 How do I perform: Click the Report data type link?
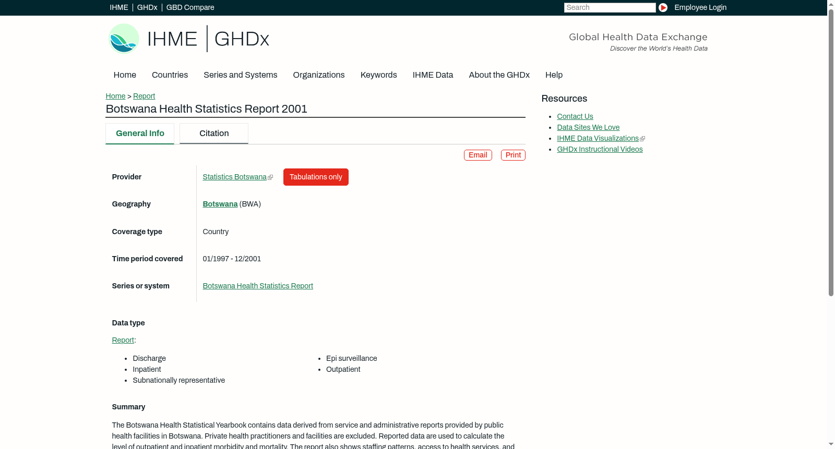[x=123, y=340]
